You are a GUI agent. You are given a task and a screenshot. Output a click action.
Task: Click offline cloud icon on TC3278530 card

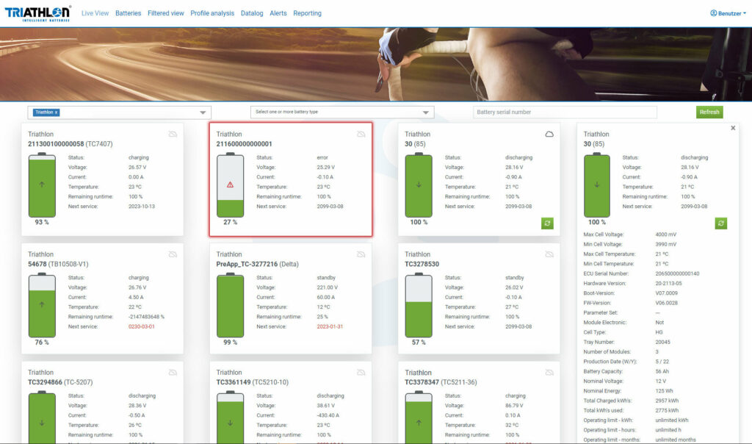pos(549,254)
